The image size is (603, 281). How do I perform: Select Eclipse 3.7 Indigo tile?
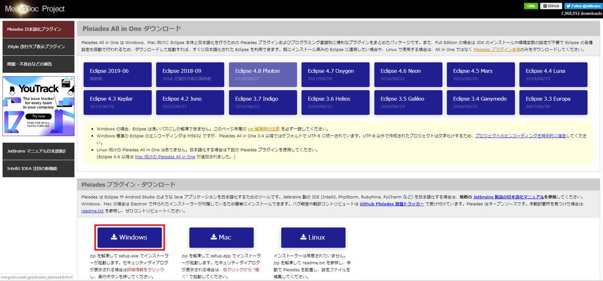(263, 102)
